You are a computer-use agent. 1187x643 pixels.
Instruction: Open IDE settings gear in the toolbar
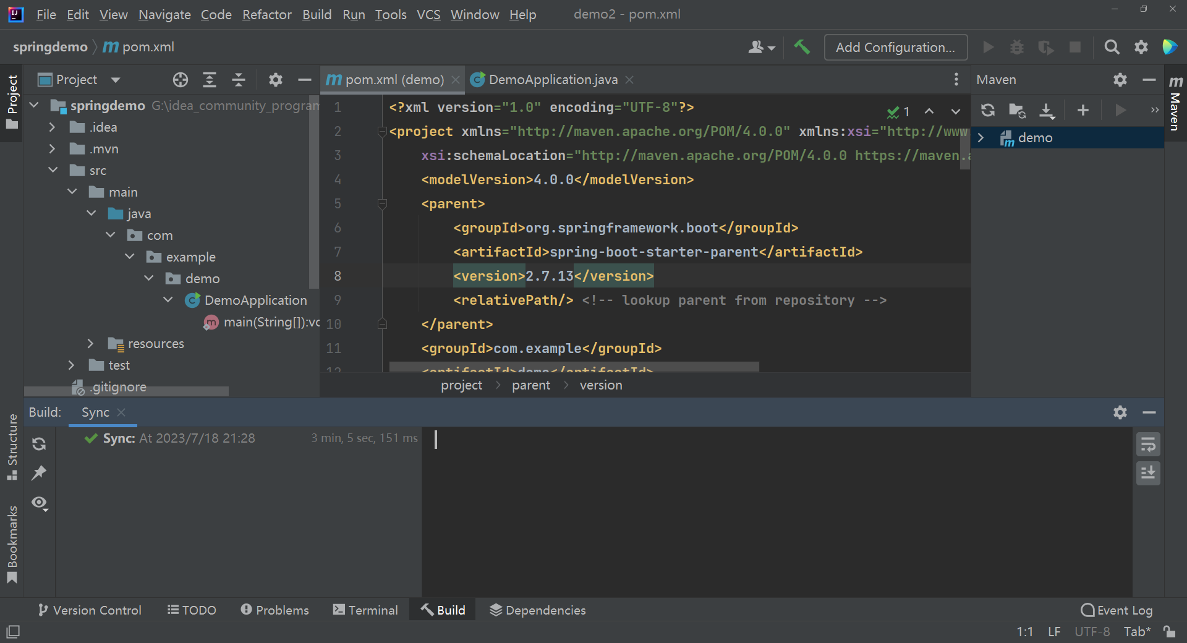point(1141,47)
